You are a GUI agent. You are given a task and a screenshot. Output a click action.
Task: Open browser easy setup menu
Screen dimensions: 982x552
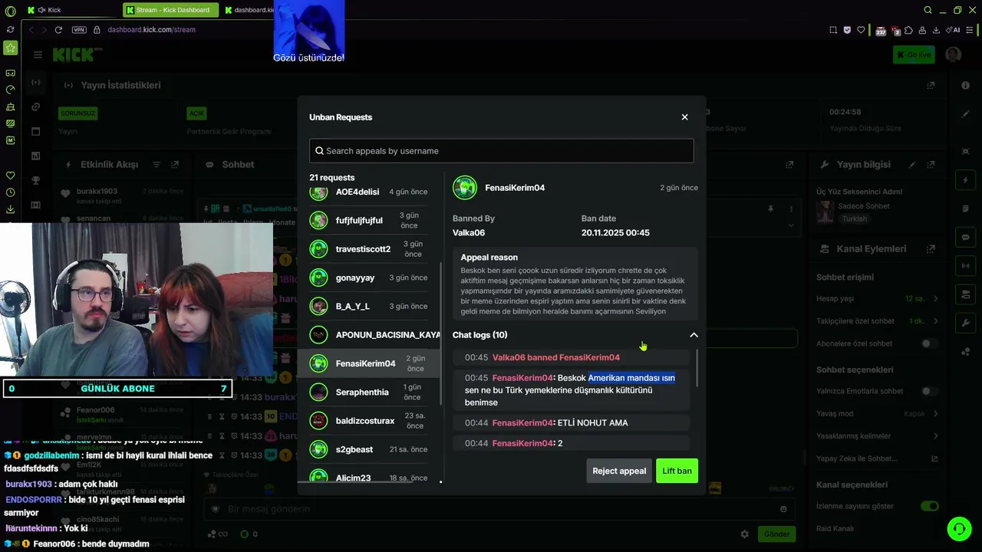pos(971,30)
